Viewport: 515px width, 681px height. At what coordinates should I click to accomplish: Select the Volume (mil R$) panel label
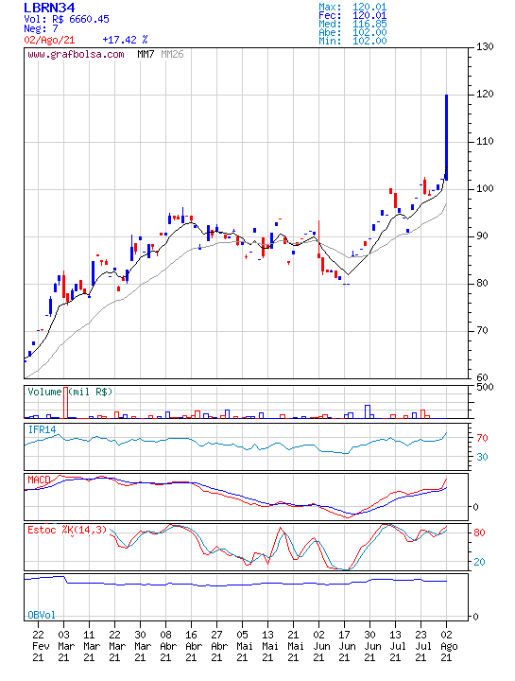pyautogui.click(x=70, y=392)
